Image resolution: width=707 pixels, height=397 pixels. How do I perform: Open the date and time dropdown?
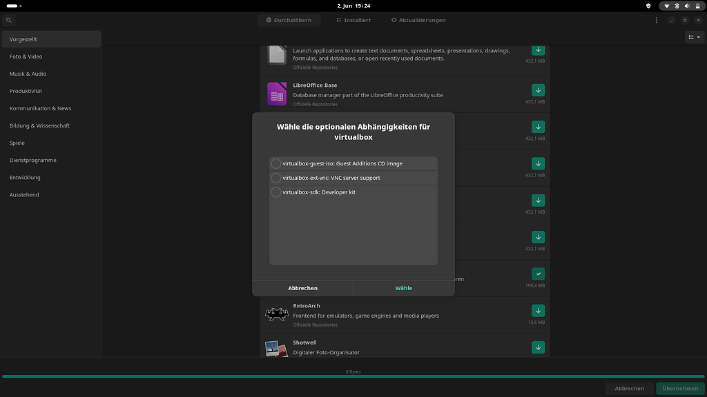353,6
